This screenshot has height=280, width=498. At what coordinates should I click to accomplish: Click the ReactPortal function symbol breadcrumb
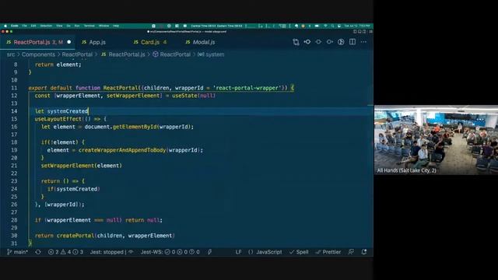[171, 54]
